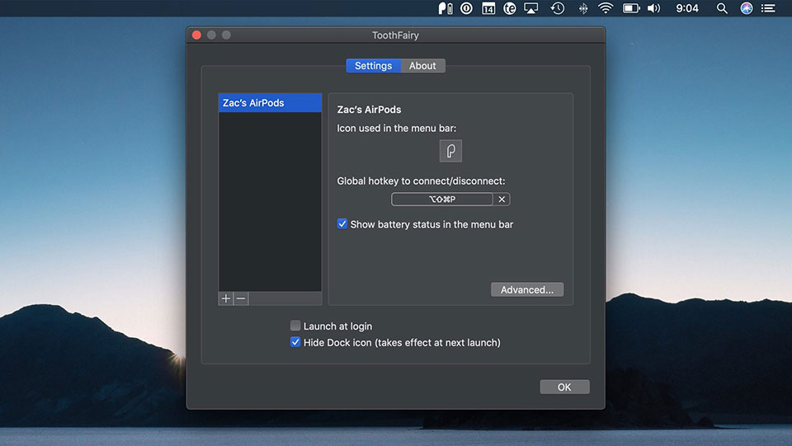Select the Settings tab
792x446 pixels.
pos(373,66)
